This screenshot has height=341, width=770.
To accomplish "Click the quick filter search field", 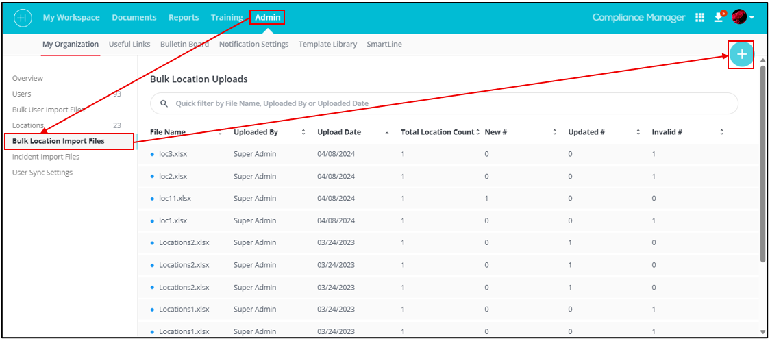I will point(445,103).
